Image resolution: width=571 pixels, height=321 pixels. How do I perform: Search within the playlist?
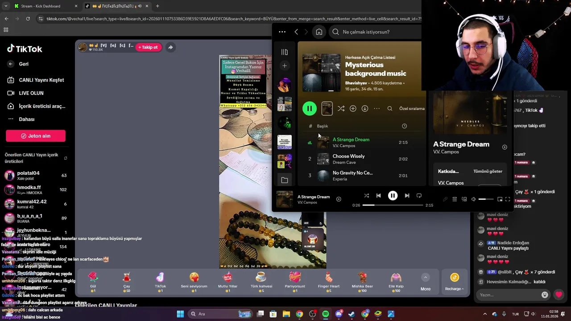[389, 108]
